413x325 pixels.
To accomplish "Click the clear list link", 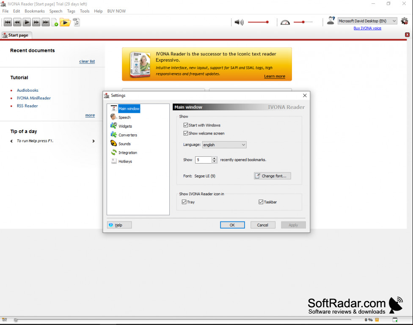I will pos(87,61).
